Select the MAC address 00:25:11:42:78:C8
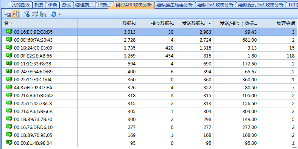This screenshot has width=298, height=149. pos(33,104)
